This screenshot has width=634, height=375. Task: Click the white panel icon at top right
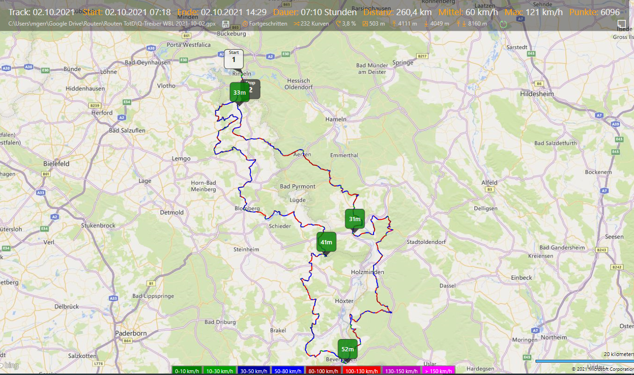622,24
